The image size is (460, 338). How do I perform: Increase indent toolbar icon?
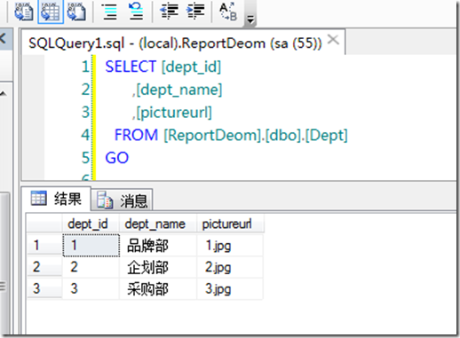[x=195, y=12]
